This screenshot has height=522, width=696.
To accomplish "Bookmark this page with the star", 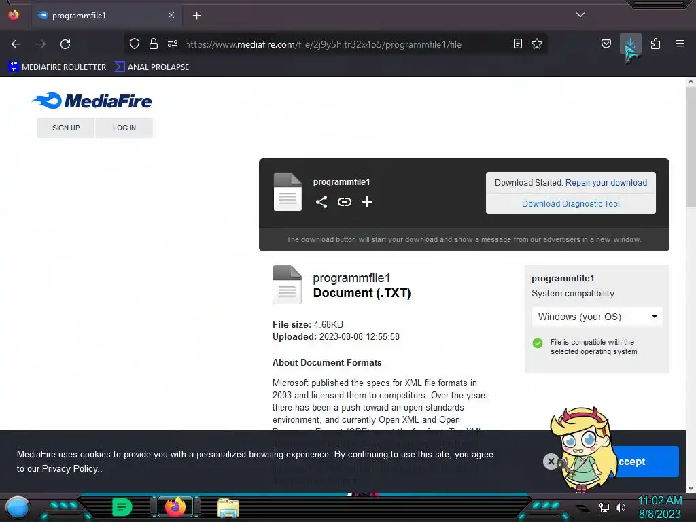I will click(x=537, y=43).
